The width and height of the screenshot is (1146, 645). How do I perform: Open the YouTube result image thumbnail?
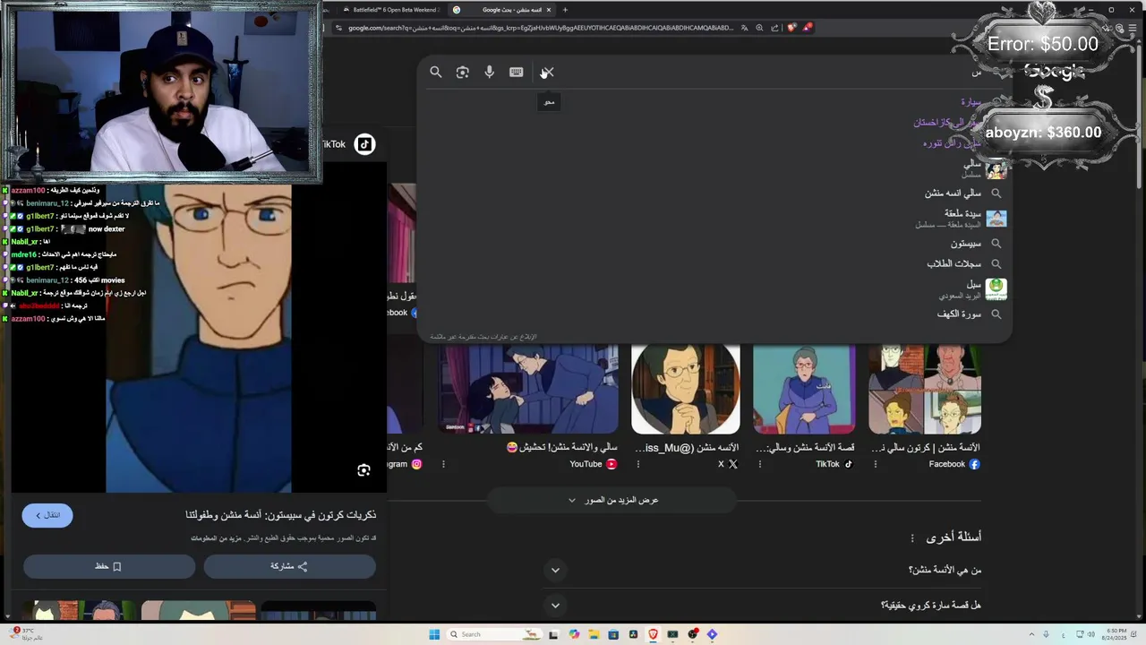[x=528, y=390]
